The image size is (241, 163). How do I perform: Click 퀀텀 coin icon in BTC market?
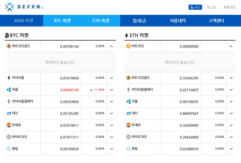pos(9,149)
